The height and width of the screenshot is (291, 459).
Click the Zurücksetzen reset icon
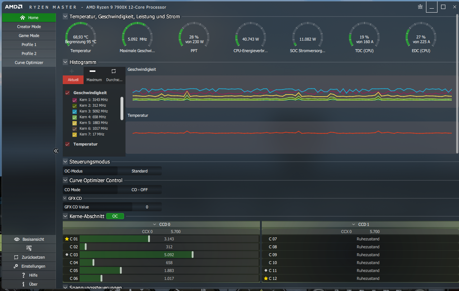point(16,257)
